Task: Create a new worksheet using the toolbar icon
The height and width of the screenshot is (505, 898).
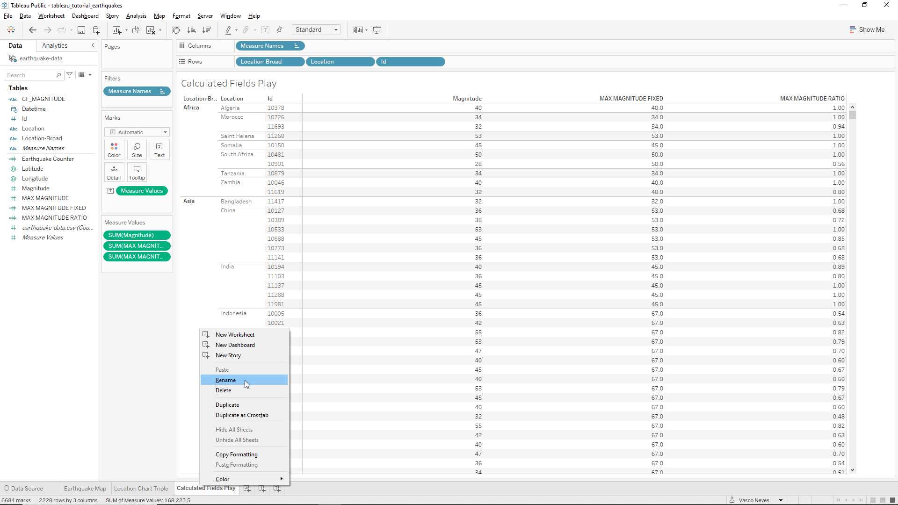Action: [x=117, y=30]
